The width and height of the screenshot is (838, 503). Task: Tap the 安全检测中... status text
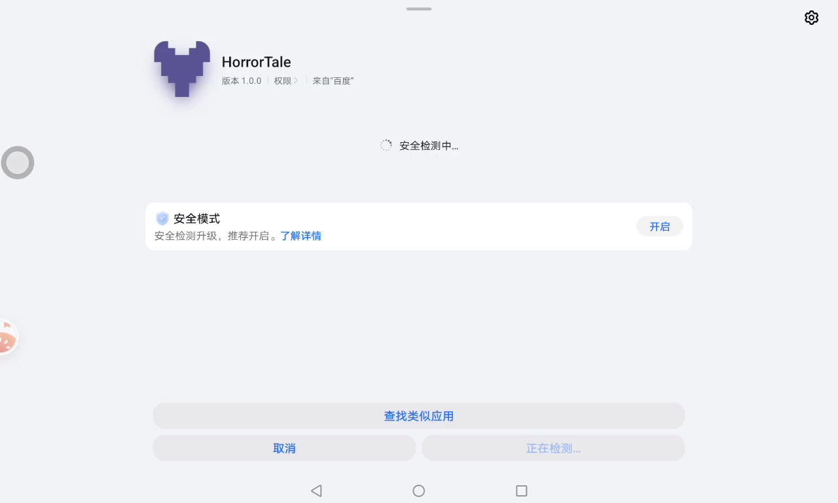[429, 145]
